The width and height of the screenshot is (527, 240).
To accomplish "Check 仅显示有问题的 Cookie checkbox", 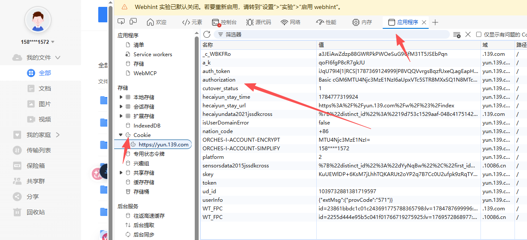I will (479, 34).
